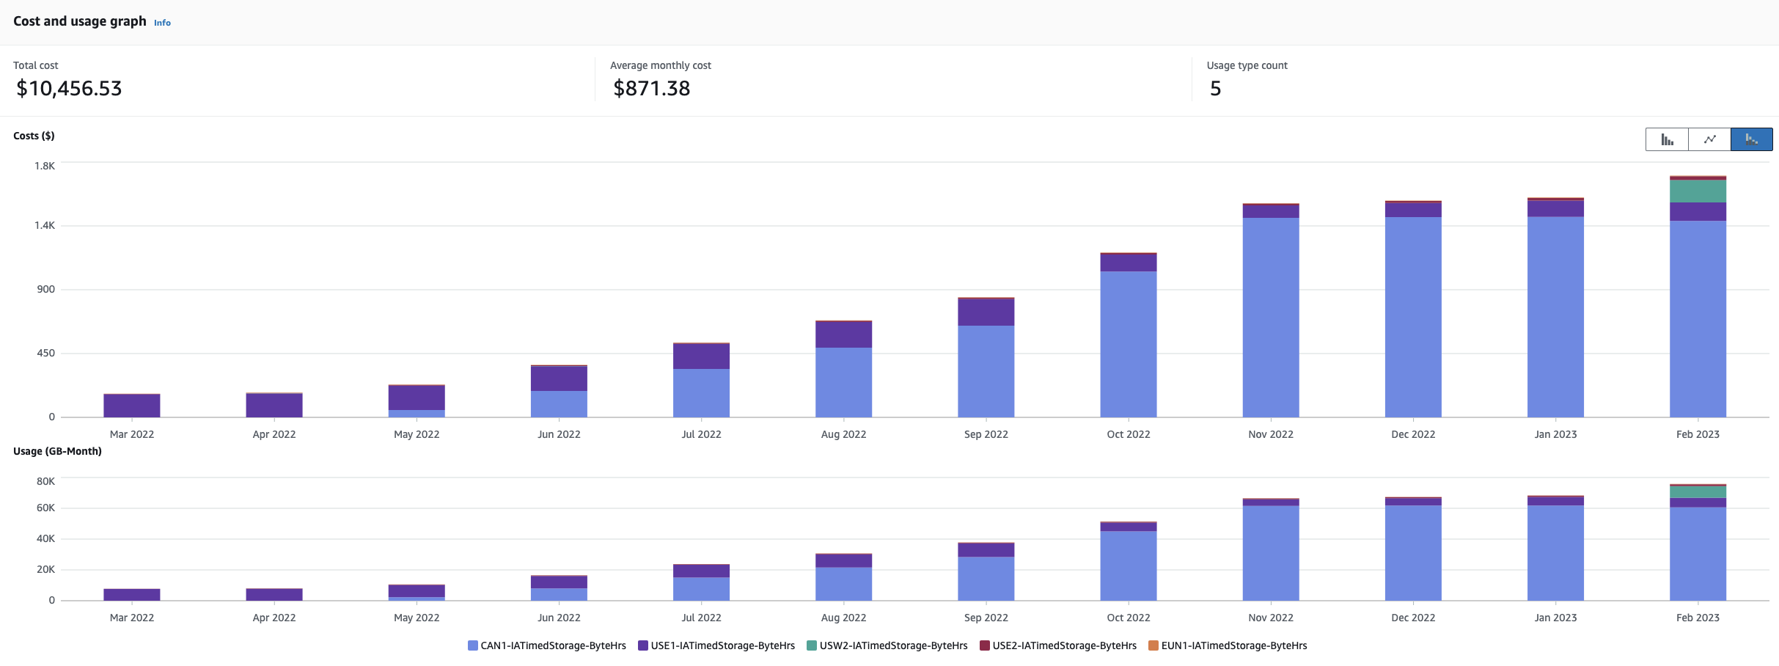Select the Nov 2022 usage bar
1779x666 pixels.
pyautogui.click(x=1270, y=550)
